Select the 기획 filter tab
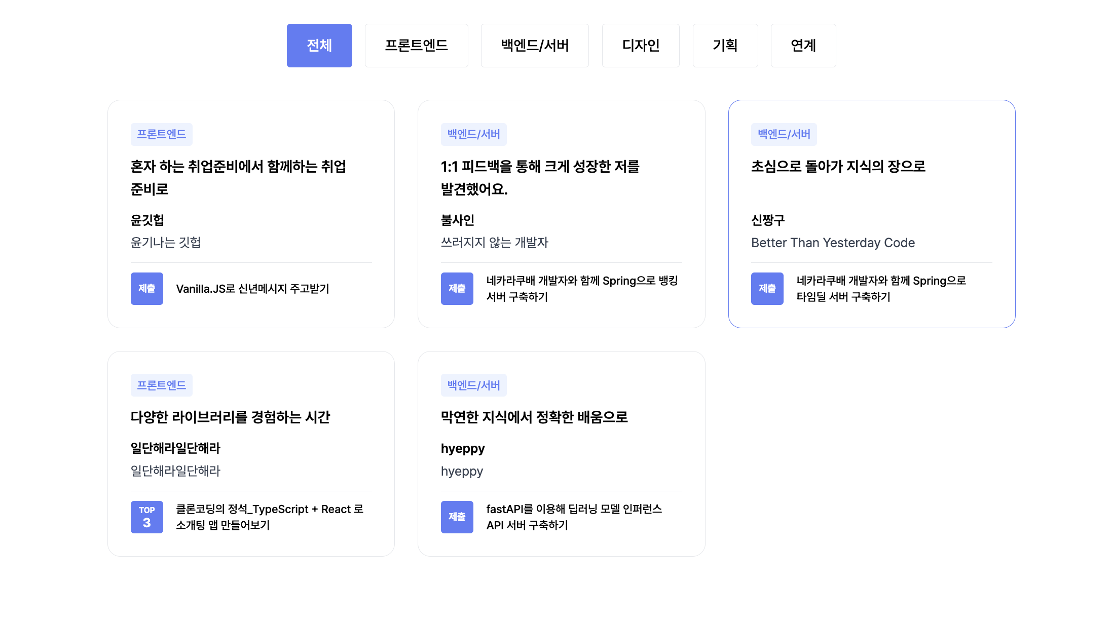The image size is (1111, 624). 725,46
